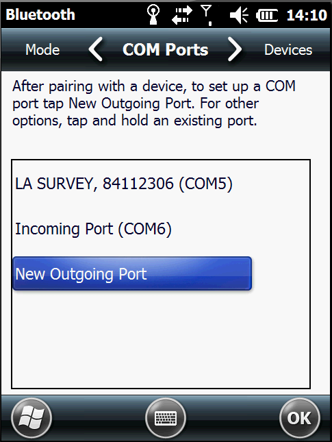
Task: Click empty area of the ports list
Action: pyautogui.click(x=161, y=339)
